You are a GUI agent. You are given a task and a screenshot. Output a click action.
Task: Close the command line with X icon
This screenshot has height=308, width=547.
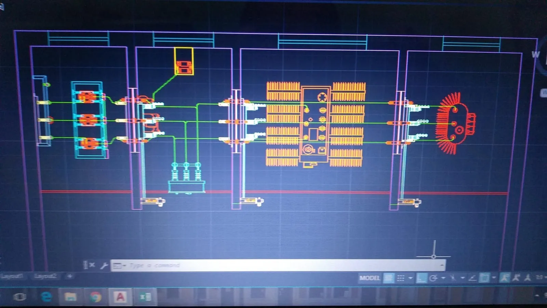pyautogui.click(x=92, y=265)
